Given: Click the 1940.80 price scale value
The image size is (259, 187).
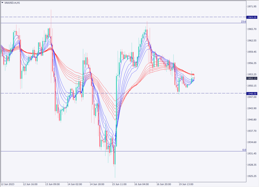Looking at the screenshot, I should (x=252, y=120).
